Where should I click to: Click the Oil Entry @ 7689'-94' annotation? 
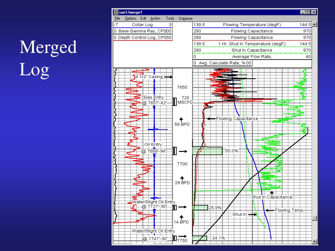153,148
